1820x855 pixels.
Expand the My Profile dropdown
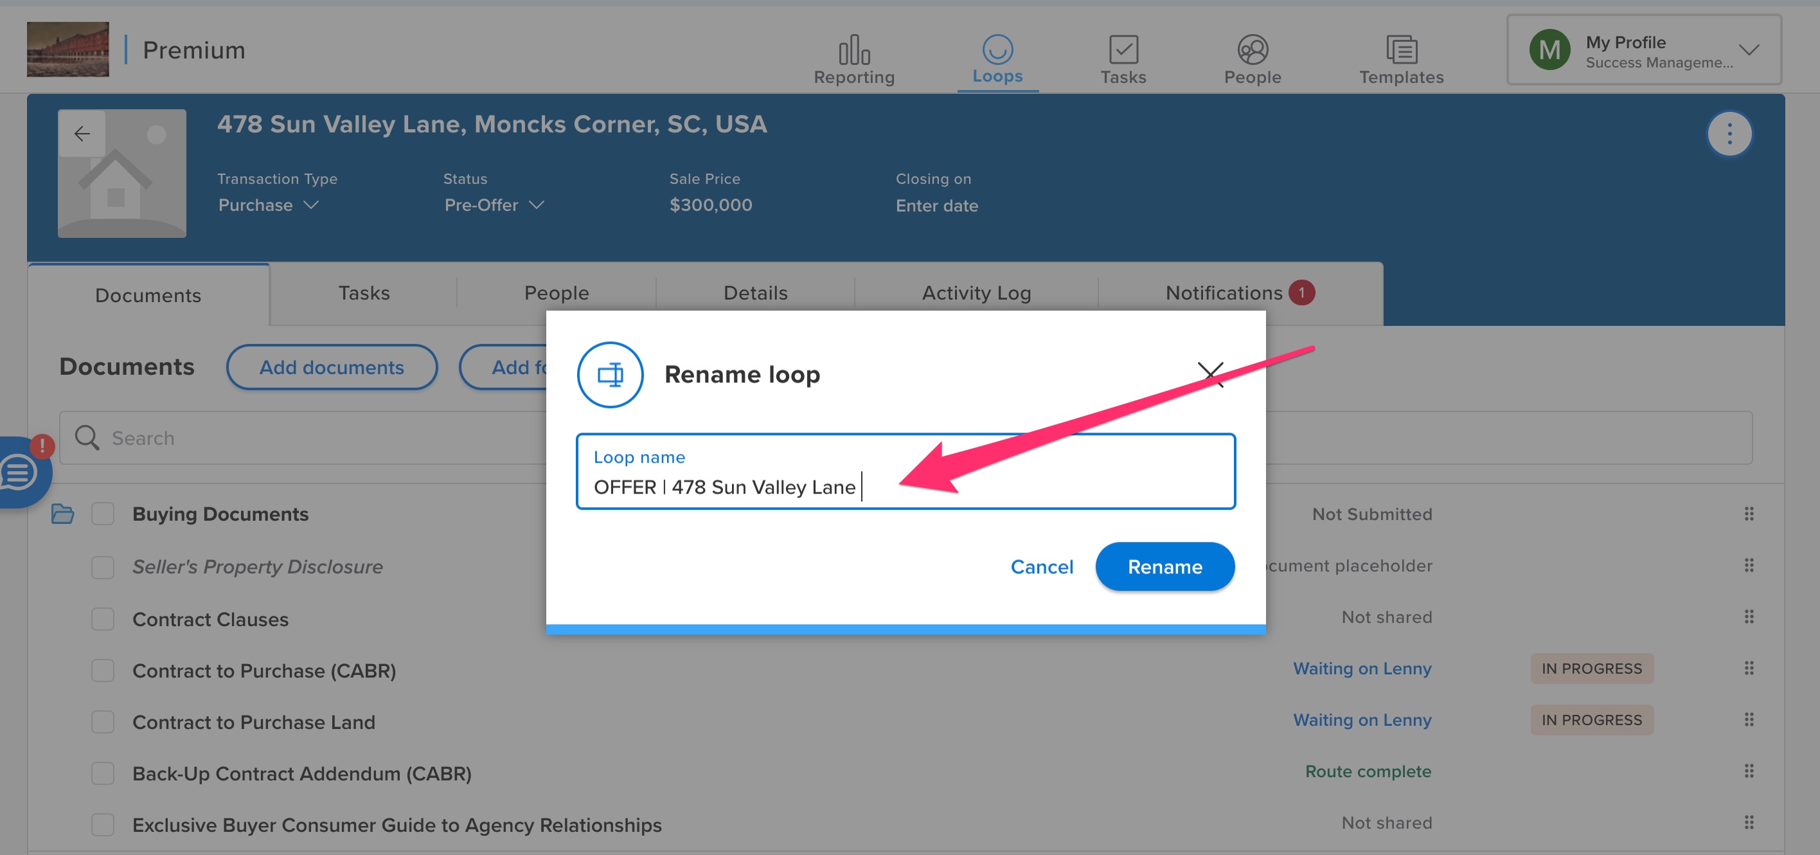pos(1644,50)
